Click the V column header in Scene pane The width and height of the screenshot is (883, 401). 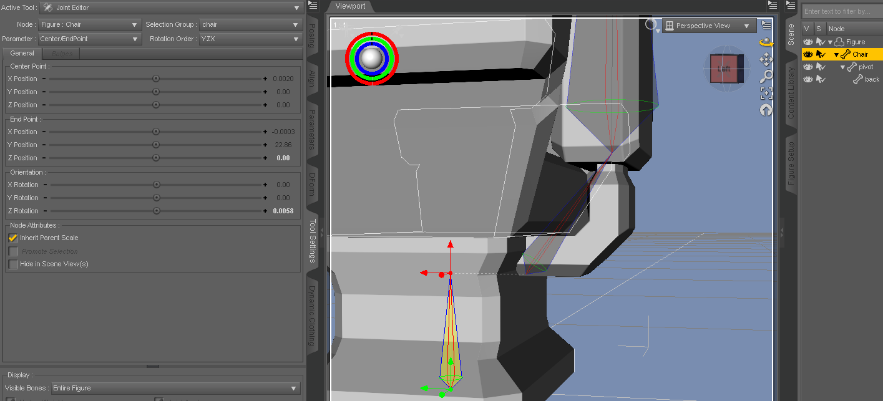807,29
